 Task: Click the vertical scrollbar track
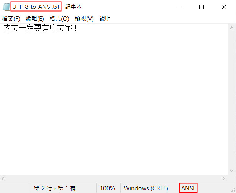point(232,99)
